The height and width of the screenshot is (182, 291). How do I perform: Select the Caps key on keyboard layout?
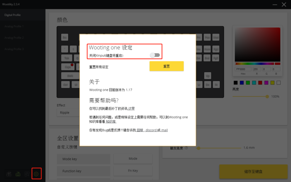(68, 67)
